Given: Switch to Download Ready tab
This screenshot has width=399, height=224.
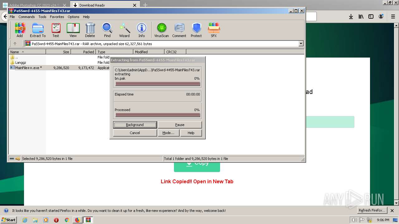Looking at the screenshot, I should [x=92, y=5].
